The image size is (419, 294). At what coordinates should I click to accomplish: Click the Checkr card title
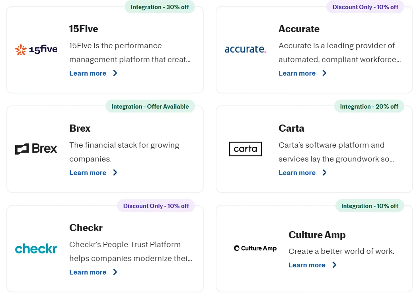point(86,228)
